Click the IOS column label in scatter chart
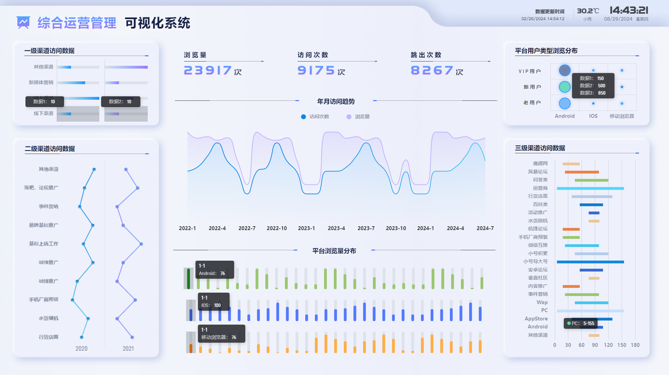This screenshot has width=669, height=375. [593, 116]
